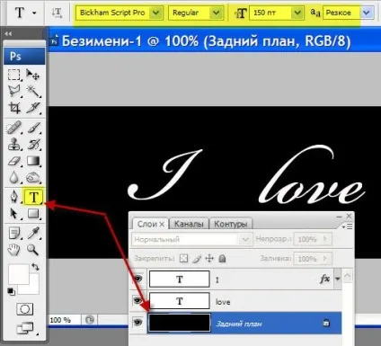Hide the love text layer
The width and height of the screenshot is (381, 346).
pyautogui.click(x=137, y=300)
